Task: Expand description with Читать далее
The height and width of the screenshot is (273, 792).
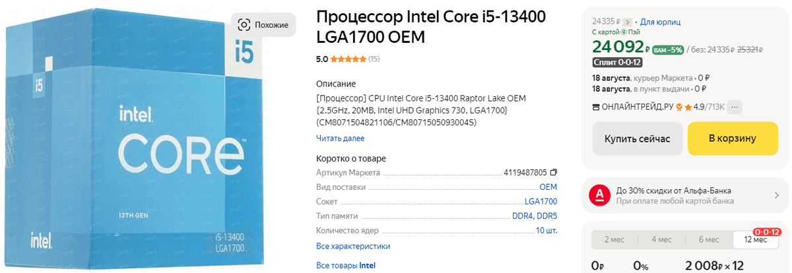Action: pos(340,138)
